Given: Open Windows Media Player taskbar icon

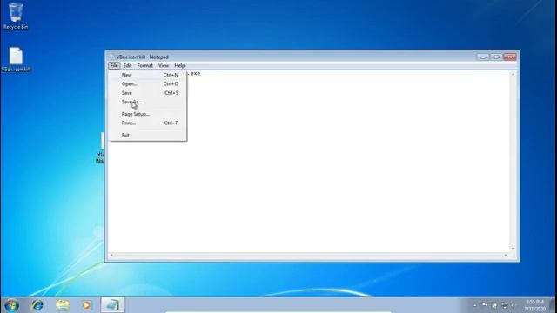Looking at the screenshot, I should click(x=87, y=305).
